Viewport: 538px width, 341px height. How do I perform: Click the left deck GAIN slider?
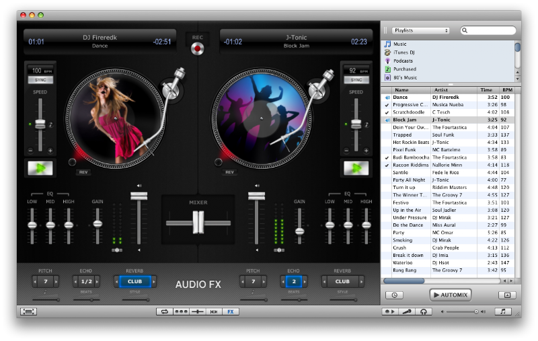98,224
